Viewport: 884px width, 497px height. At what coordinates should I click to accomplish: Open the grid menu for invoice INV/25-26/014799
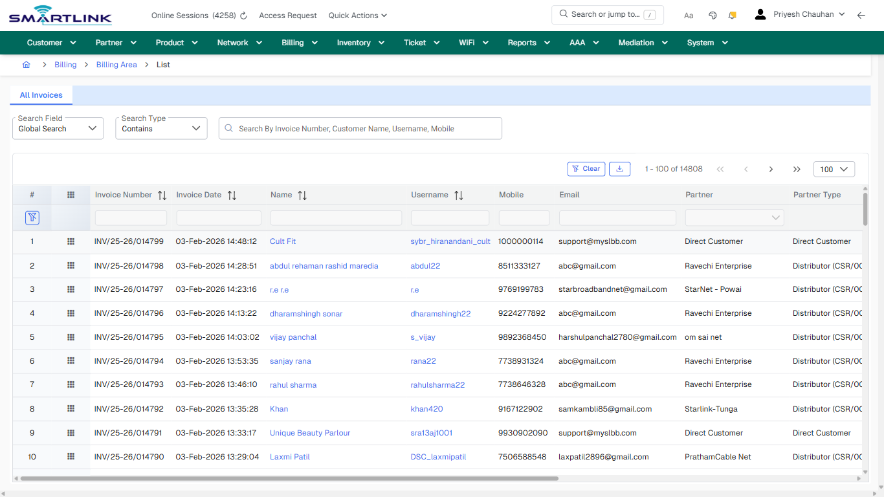[x=71, y=241]
